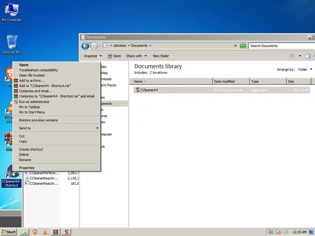Screen dimensions: 315x236
Task: Open Brave browser from taskbar
Action: (35, 232)
